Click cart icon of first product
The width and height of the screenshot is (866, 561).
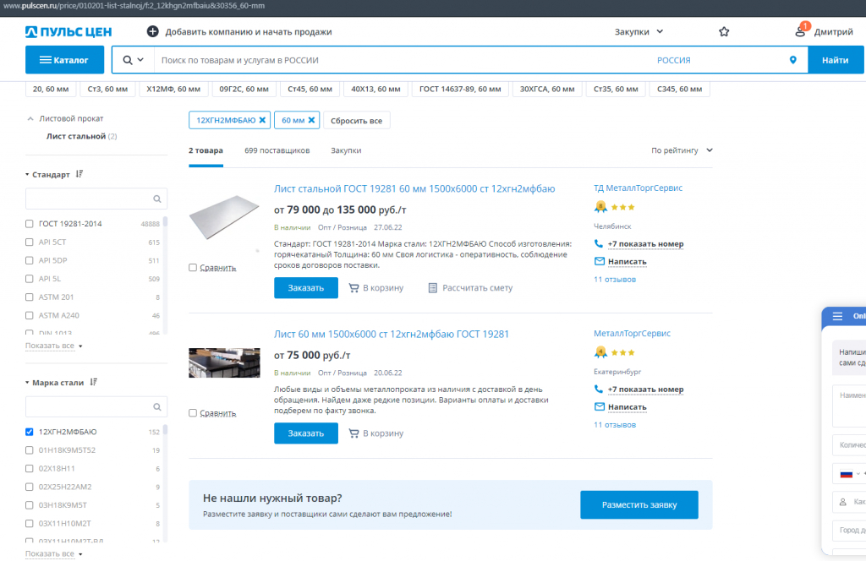[354, 287]
